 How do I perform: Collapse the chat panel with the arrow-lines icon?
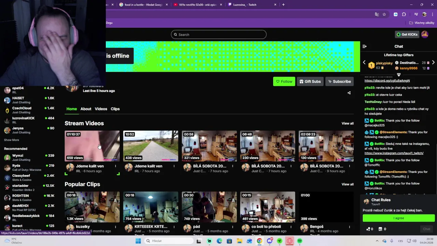(364, 46)
